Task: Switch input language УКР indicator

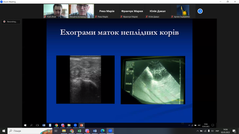Action: coord(217,131)
